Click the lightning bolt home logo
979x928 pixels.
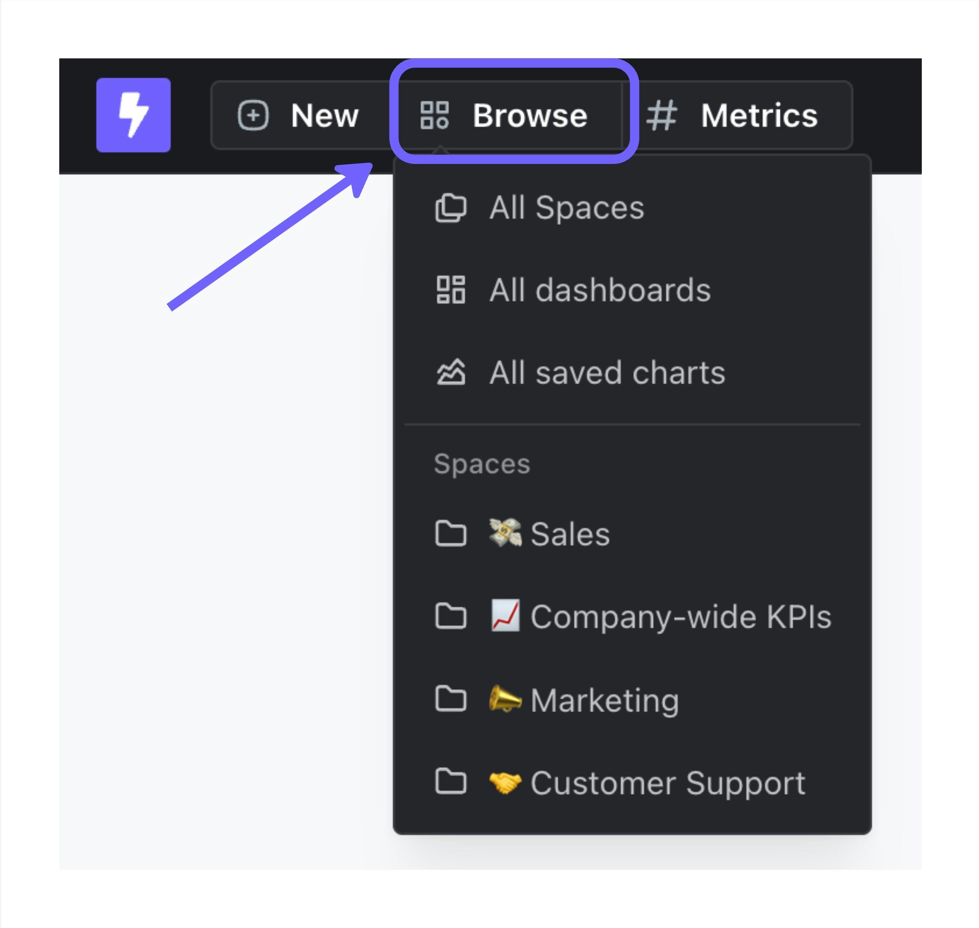tap(133, 115)
